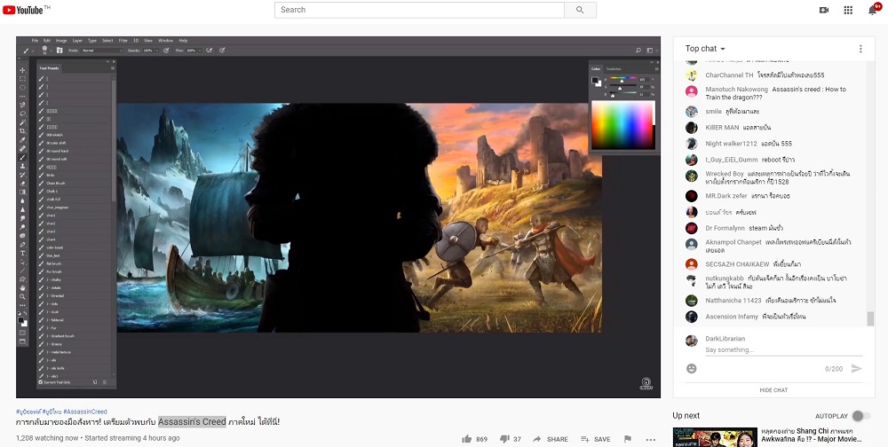Select the Crop tool
The width and height of the screenshot is (888, 447).
click(23, 130)
